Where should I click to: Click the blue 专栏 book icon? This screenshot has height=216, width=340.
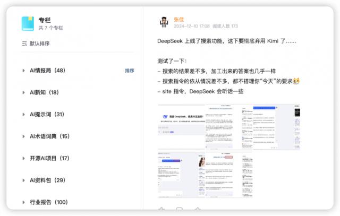28,23
